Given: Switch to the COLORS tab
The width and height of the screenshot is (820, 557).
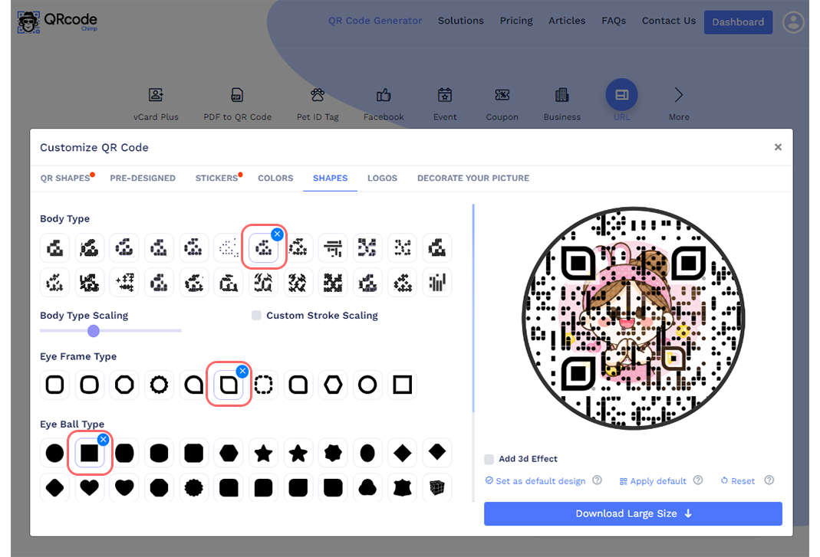Looking at the screenshot, I should click(275, 178).
